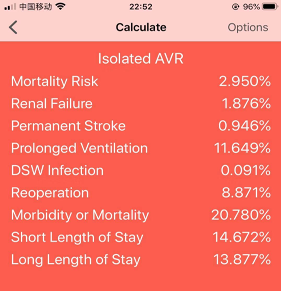This screenshot has width=281, height=291.
Task: Tap the Prolonged Ventilation label
Action: (80, 148)
